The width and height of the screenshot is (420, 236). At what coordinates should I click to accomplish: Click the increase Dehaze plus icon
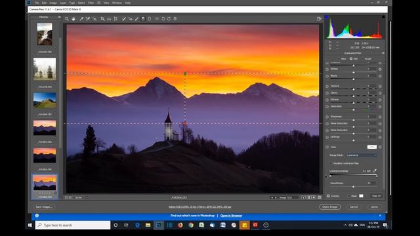(x=380, y=100)
